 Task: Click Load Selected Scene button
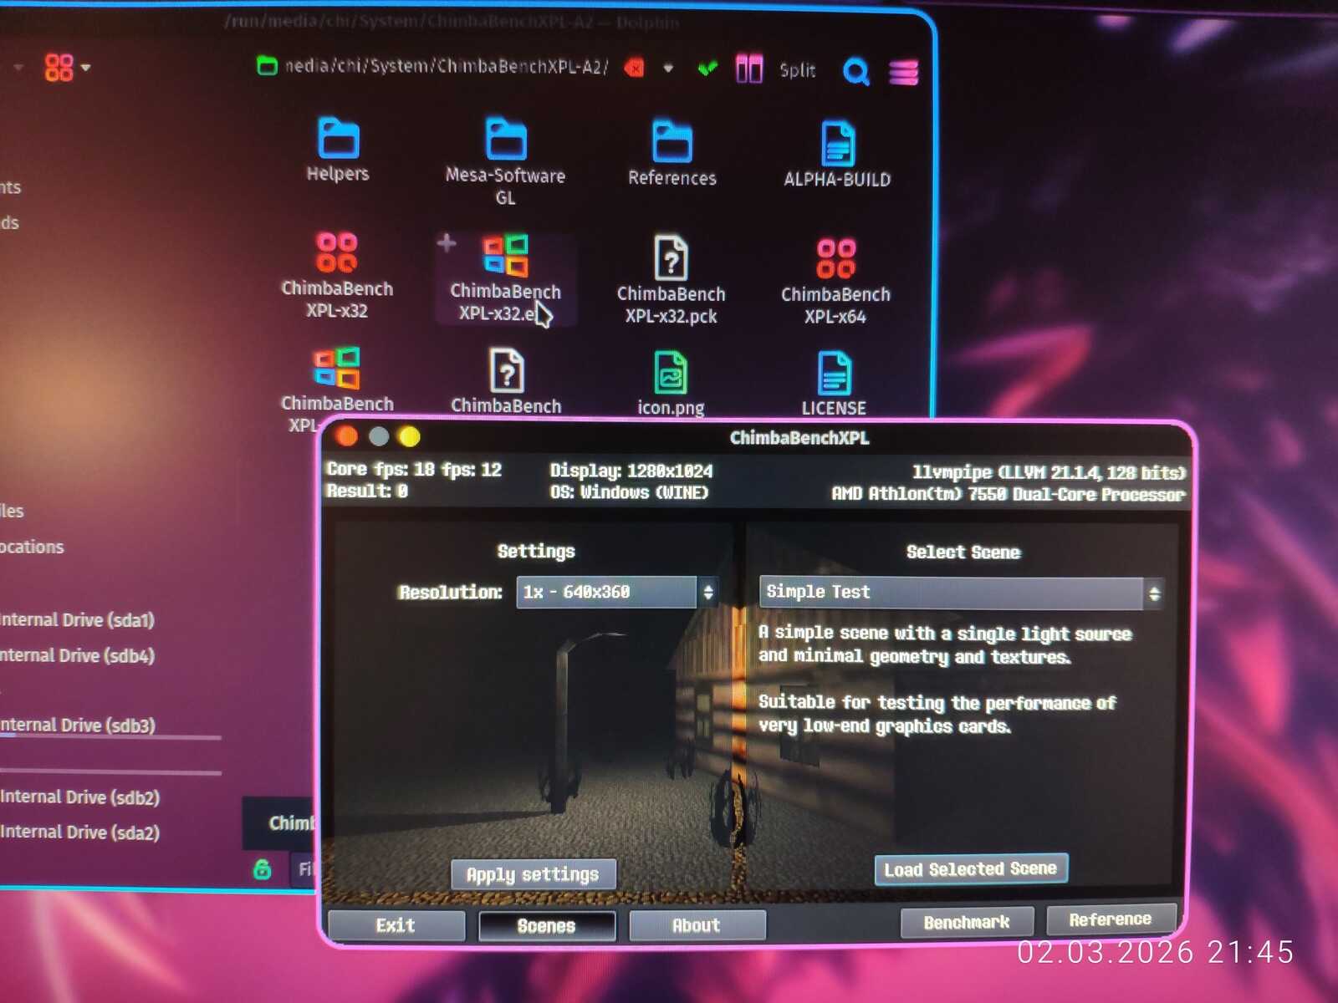971,869
